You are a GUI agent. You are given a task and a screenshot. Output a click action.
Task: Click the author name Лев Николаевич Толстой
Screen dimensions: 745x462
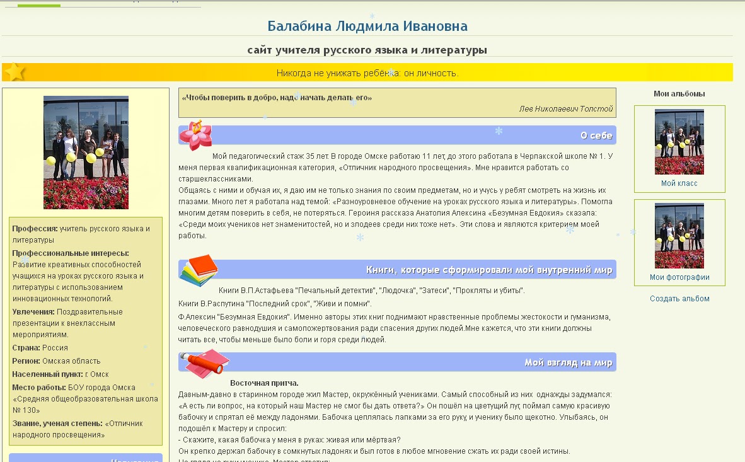[566, 109]
